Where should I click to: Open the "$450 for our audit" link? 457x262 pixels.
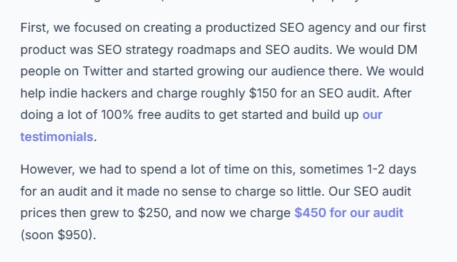pyautogui.click(x=349, y=213)
